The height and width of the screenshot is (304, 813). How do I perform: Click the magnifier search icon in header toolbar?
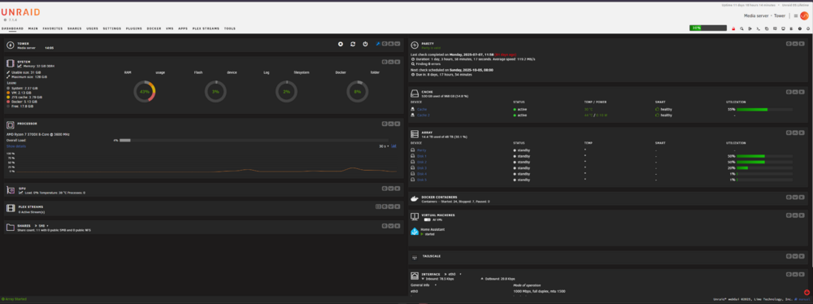[742, 28]
